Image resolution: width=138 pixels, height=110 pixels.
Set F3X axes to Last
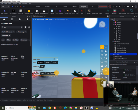point(54,63)
